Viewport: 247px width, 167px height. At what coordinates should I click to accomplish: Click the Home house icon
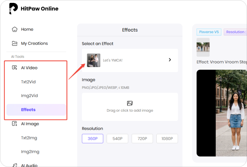15,29
